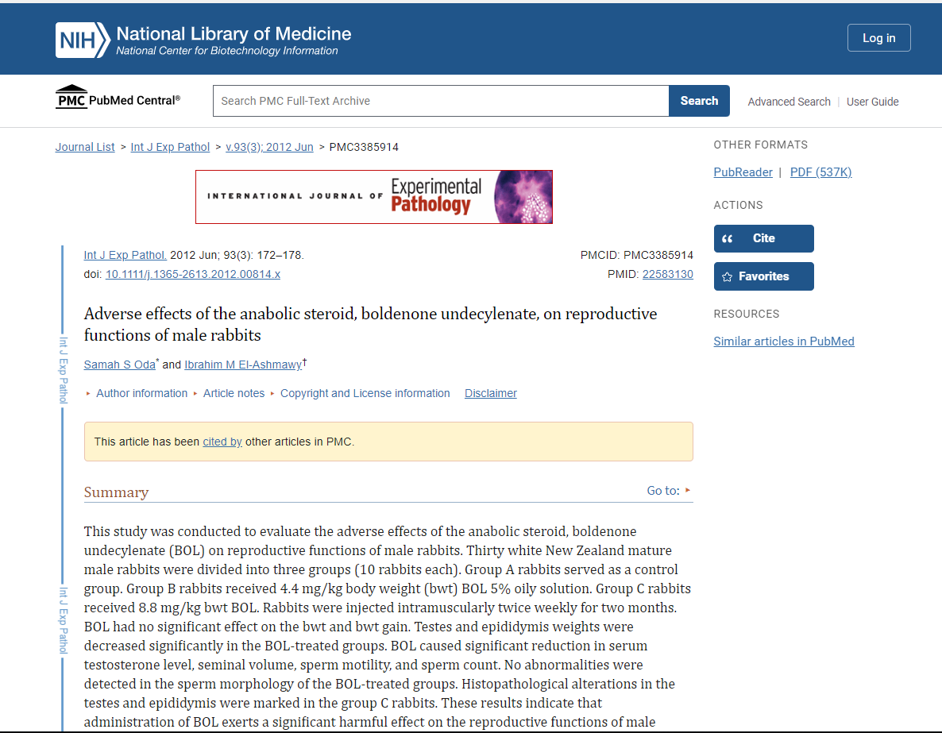Focus the Search PMC Full-Text Archive field

(441, 101)
